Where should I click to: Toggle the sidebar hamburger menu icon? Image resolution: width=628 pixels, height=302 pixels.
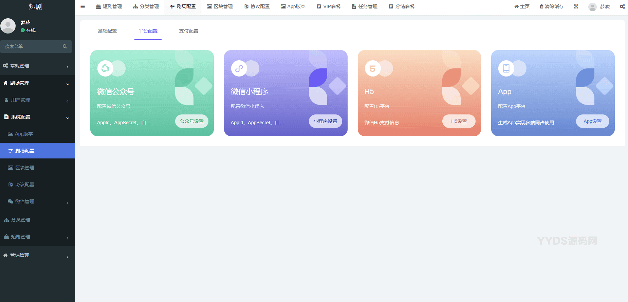(82, 6)
